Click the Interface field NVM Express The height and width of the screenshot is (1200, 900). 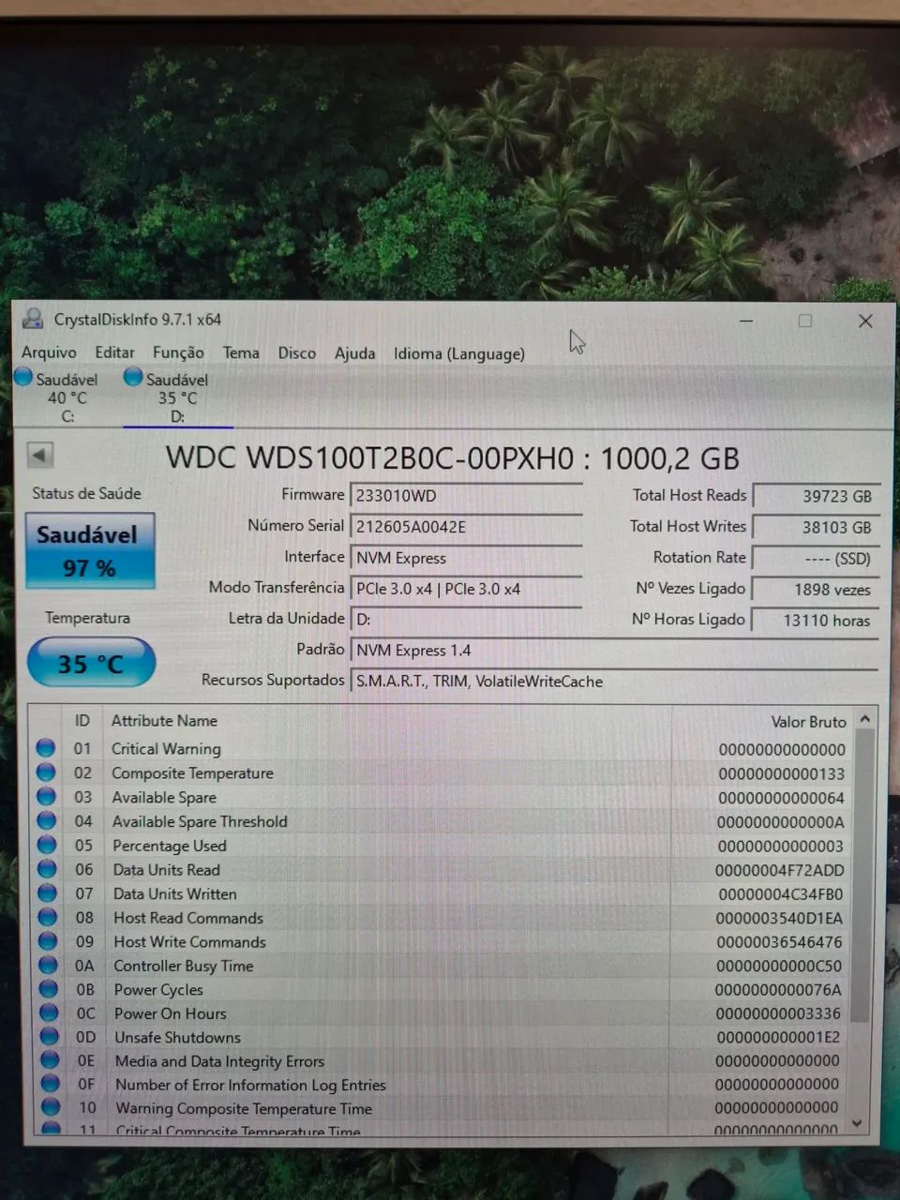click(466, 558)
